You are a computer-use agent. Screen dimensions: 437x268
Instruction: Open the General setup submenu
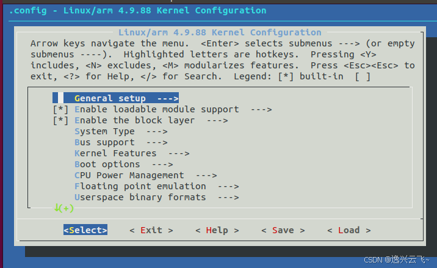point(116,98)
